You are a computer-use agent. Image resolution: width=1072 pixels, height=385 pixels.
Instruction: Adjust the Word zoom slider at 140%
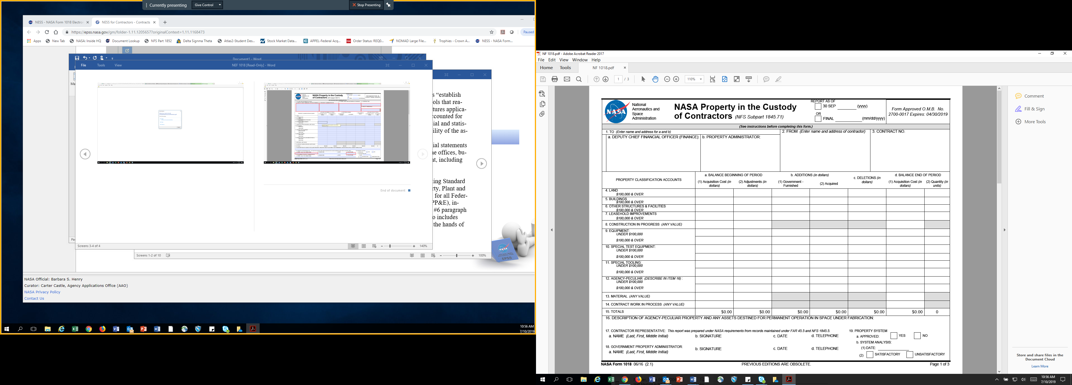(390, 246)
